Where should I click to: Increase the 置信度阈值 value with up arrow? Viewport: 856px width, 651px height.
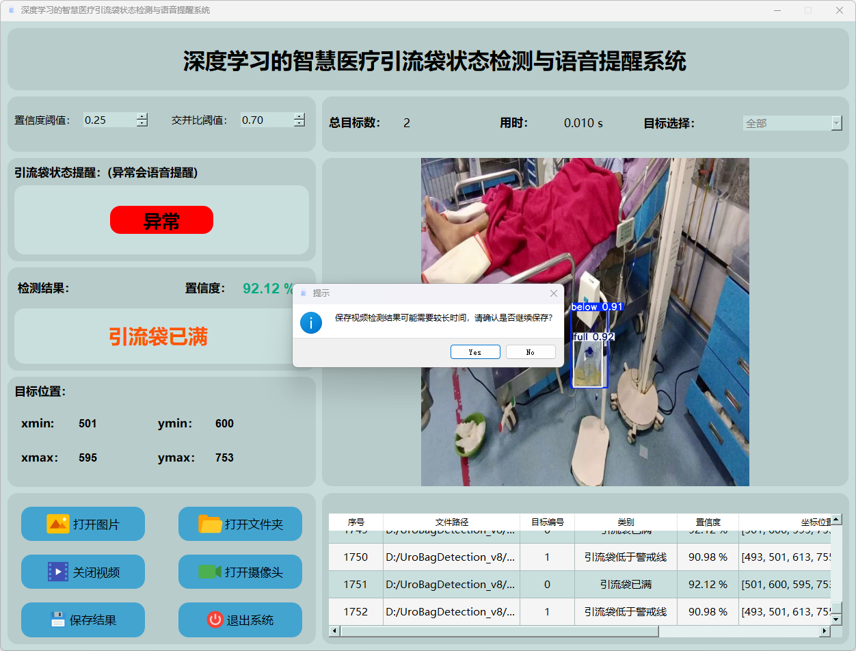[142, 116]
